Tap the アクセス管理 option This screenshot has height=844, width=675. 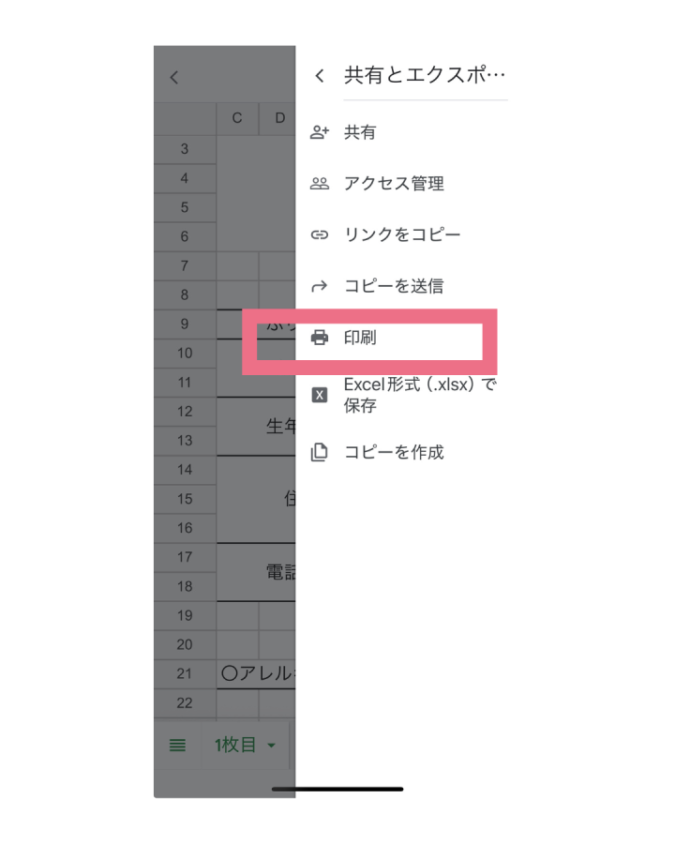[394, 184]
